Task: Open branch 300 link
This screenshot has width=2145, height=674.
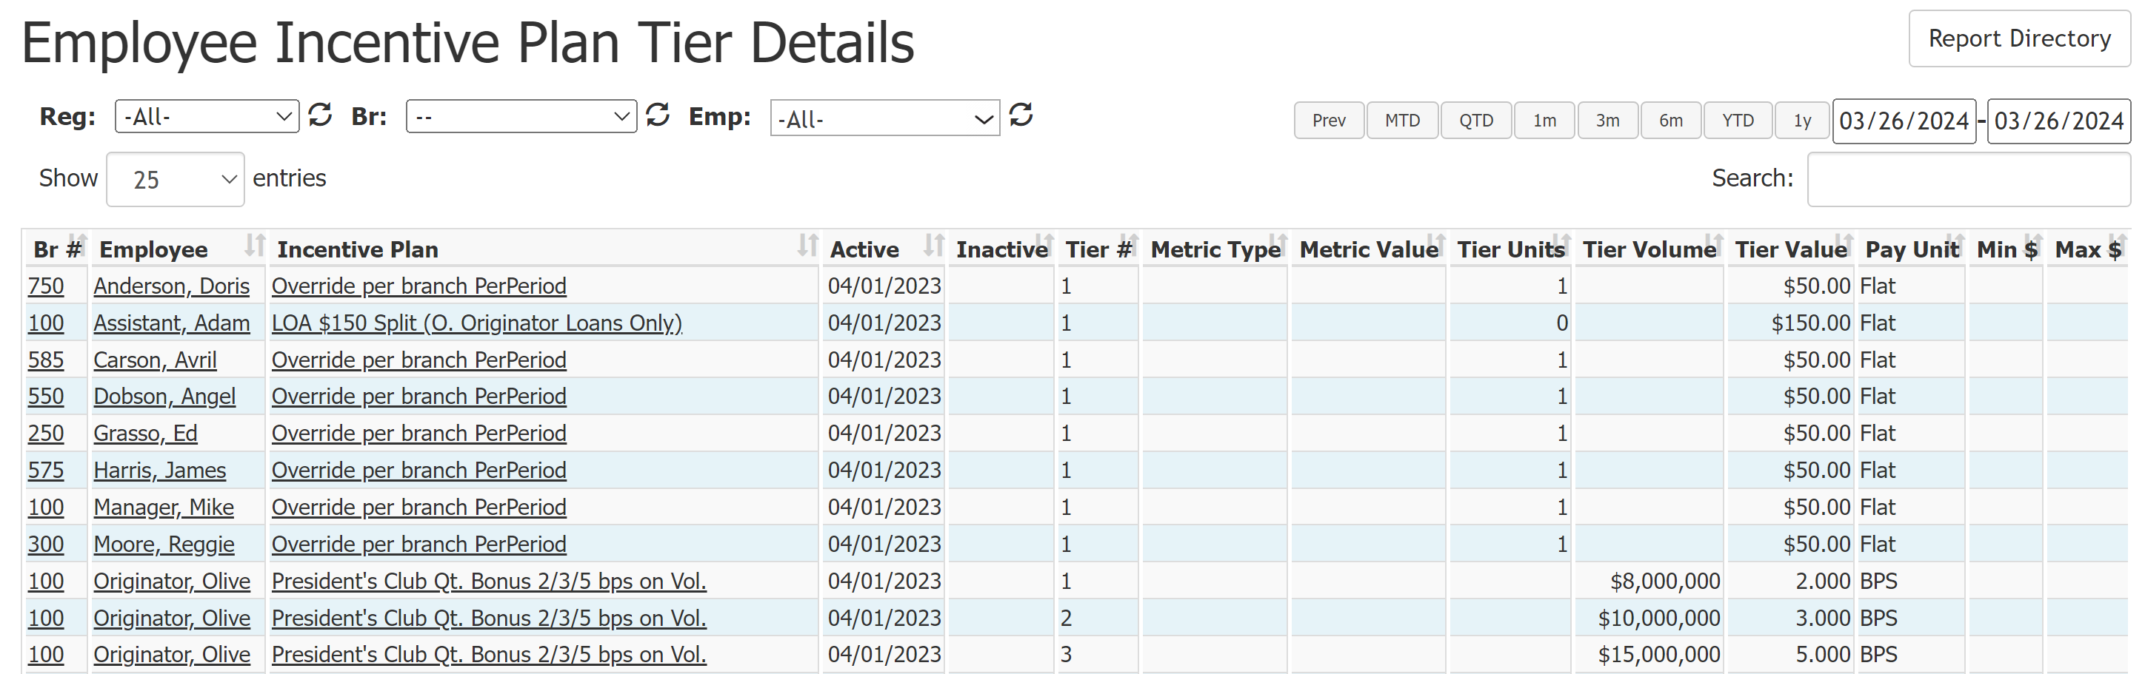Action: [x=46, y=543]
